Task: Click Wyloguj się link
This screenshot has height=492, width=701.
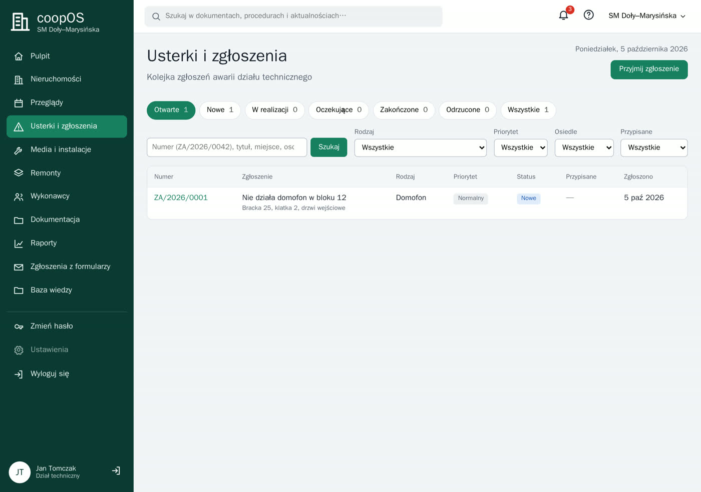Action: point(67,373)
